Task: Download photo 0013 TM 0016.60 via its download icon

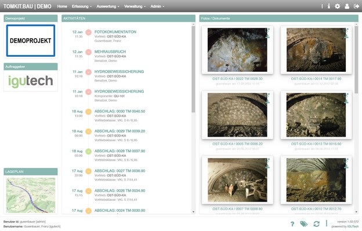Action: (346, 101)
